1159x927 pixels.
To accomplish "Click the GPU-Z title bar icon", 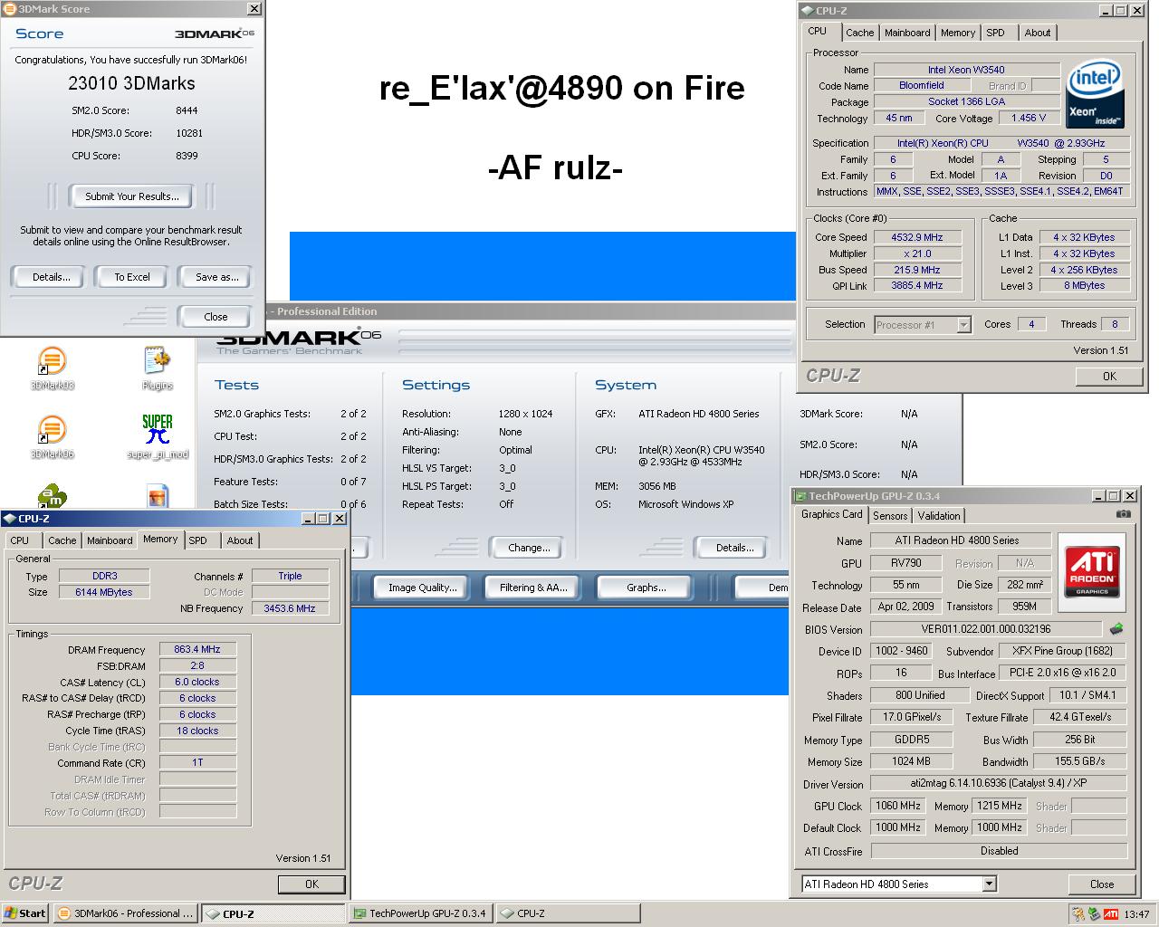I will click(x=800, y=496).
